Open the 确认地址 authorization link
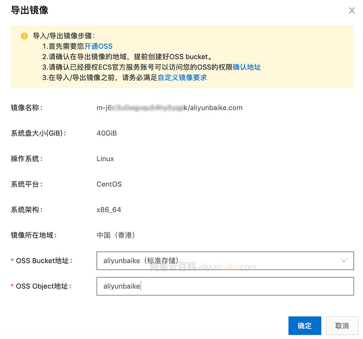 point(247,67)
